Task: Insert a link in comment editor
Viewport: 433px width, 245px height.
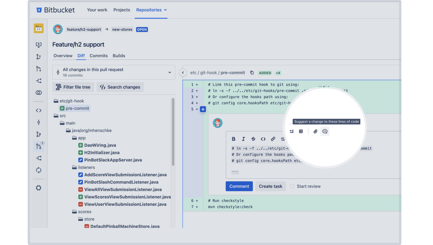Action: [x=273, y=139]
